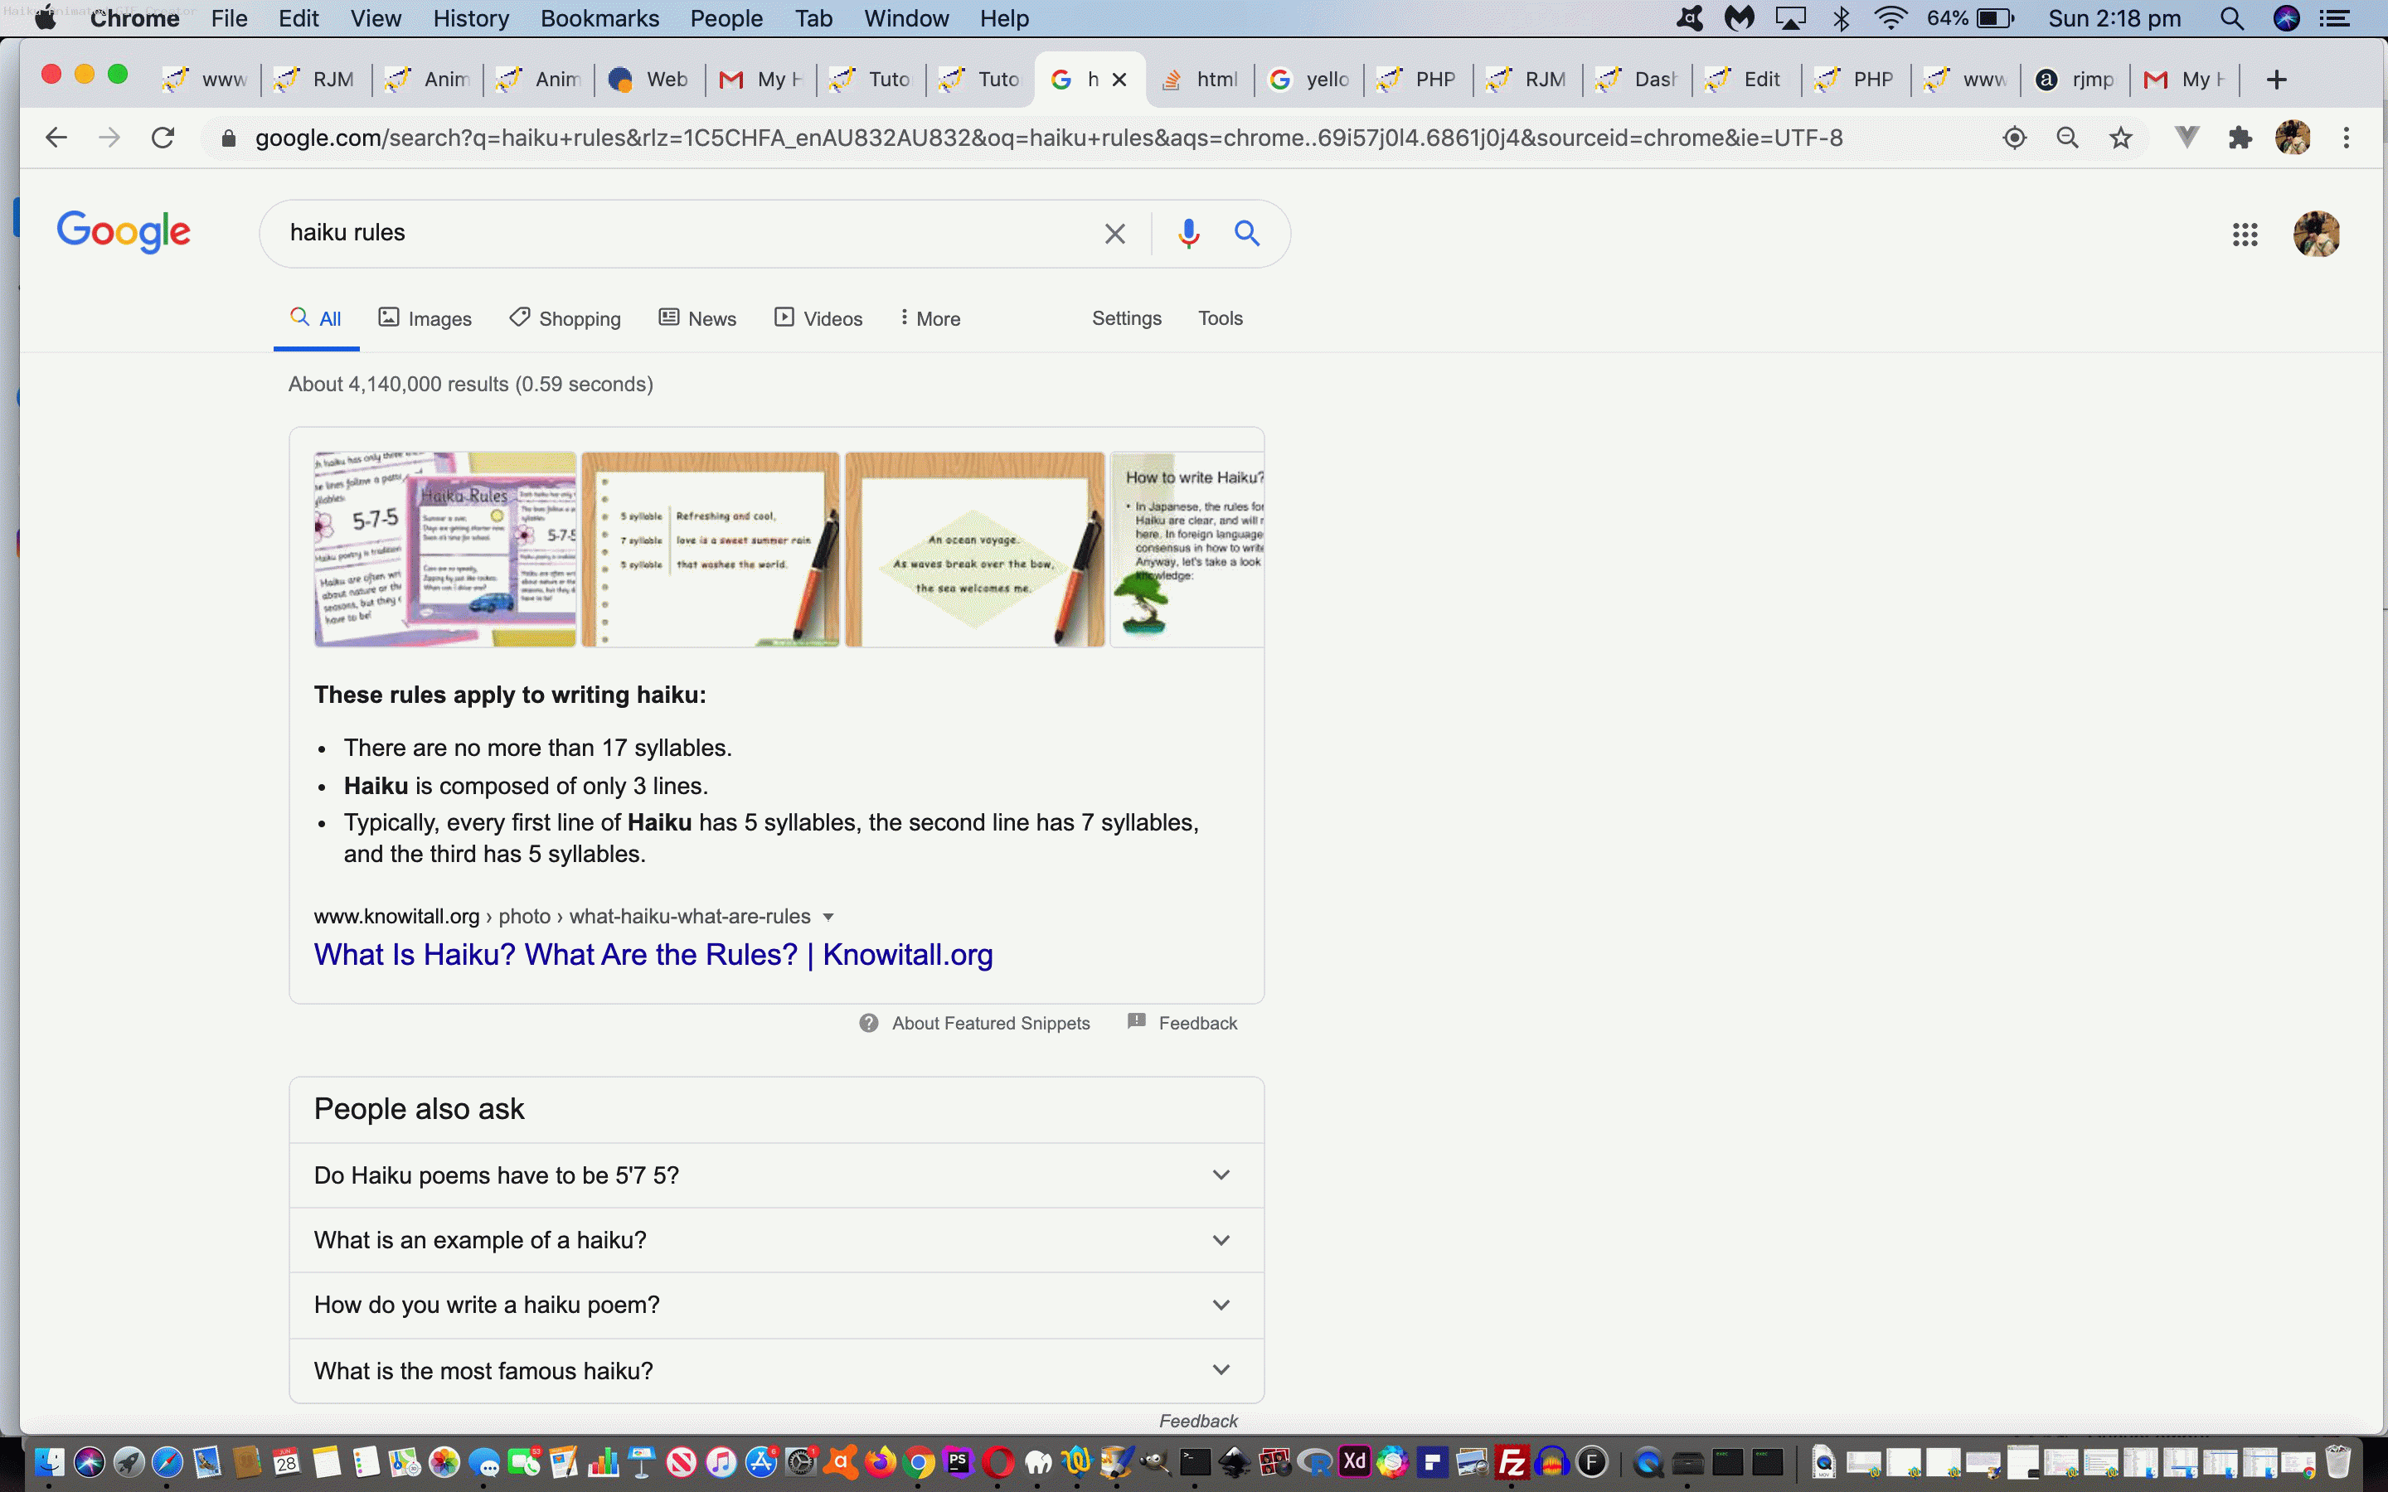Close the active haiku rules tab

1119,80
